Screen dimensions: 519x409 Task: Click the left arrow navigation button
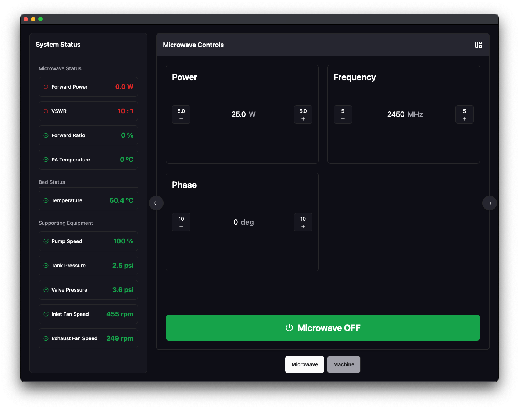point(156,203)
